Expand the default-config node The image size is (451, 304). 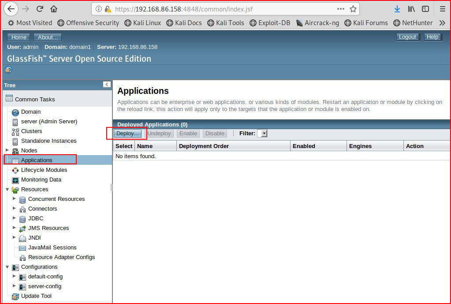14,276
